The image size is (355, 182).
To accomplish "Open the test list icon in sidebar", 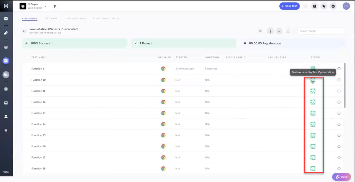I will point(6,47).
